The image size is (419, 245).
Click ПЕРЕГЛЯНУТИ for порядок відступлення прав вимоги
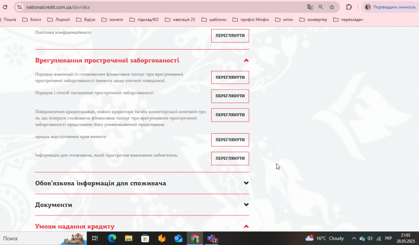pos(230,140)
